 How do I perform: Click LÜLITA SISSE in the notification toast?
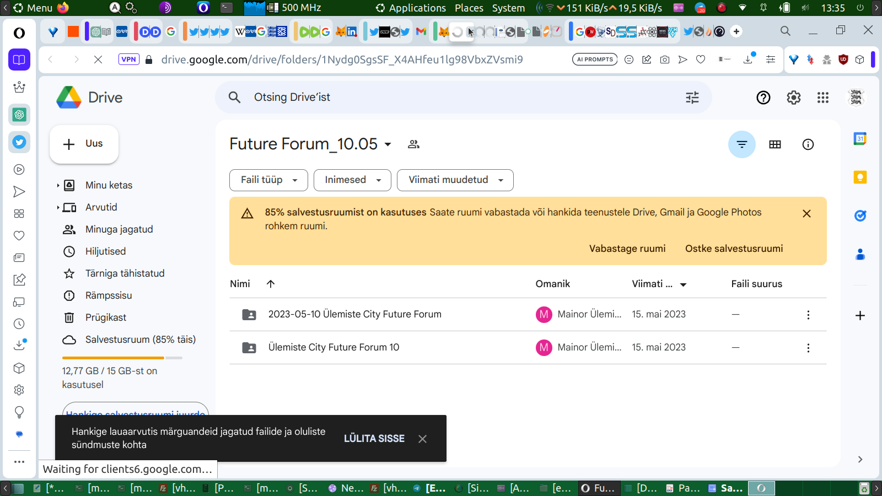tap(374, 439)
